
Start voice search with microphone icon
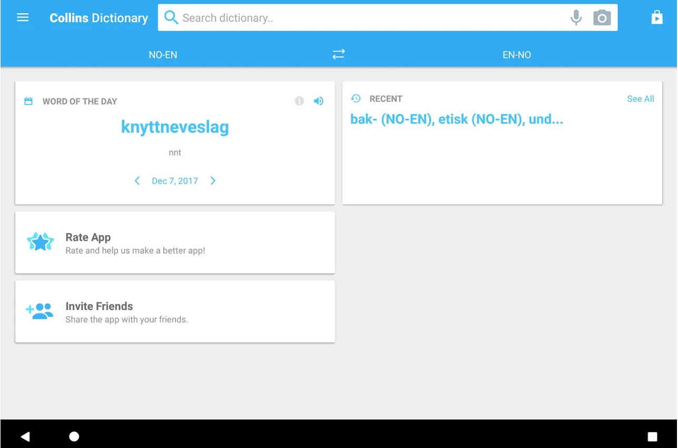point(576,17)
